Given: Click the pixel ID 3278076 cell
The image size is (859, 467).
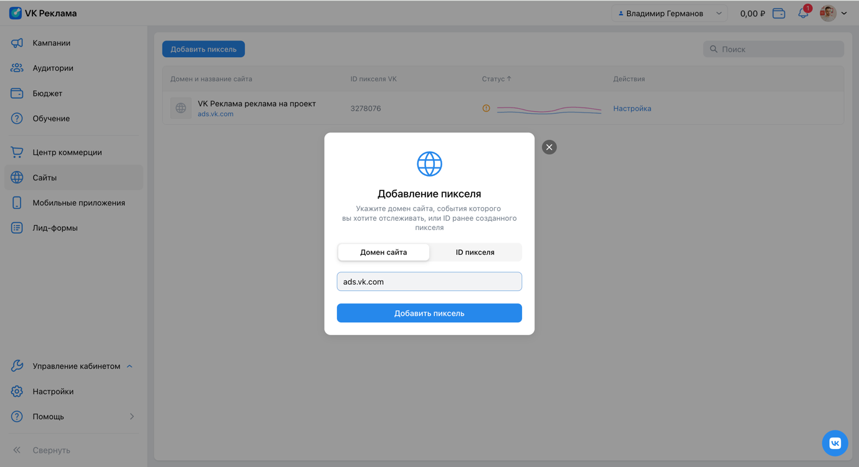Looking at the screenshot, I should click(366, 108).
